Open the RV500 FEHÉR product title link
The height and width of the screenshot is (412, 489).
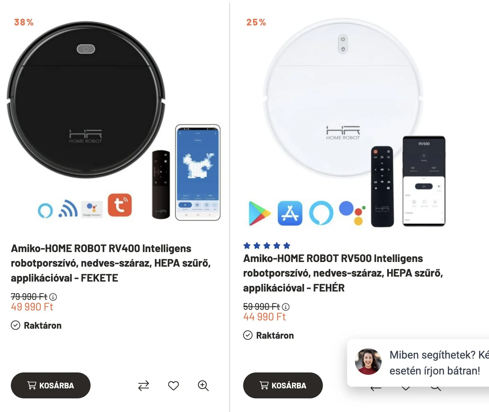point(343,273)
